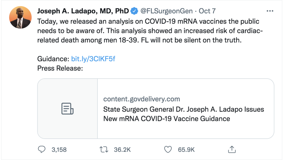Like the tweet with the heart icon
The image size is (283, 160).
click(168, 149)
